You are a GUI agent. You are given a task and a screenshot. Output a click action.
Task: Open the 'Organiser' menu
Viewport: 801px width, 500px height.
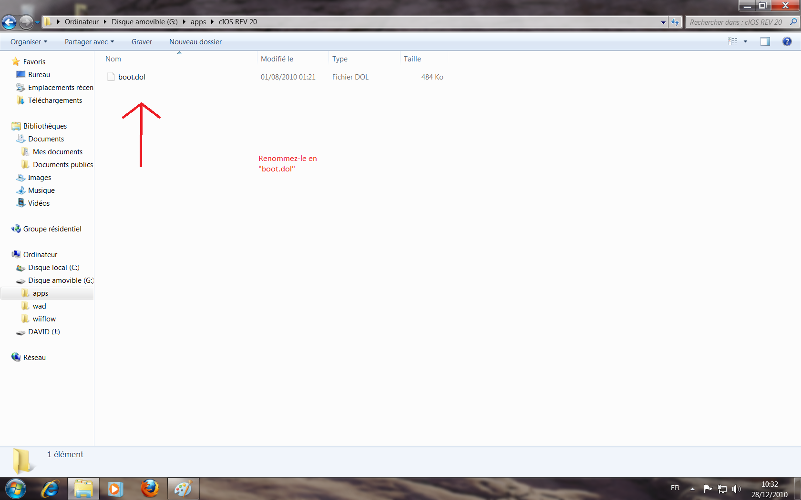pos(29,42)
